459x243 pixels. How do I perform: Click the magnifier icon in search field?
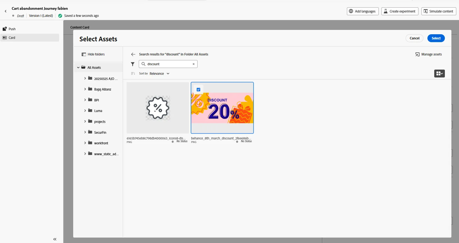click(143, 64)
